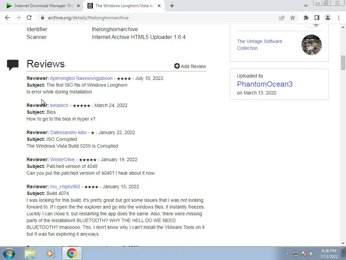The image size is (346, 260).
Task: Click the upload date March 13, 2020
Action: click(260, 93)
